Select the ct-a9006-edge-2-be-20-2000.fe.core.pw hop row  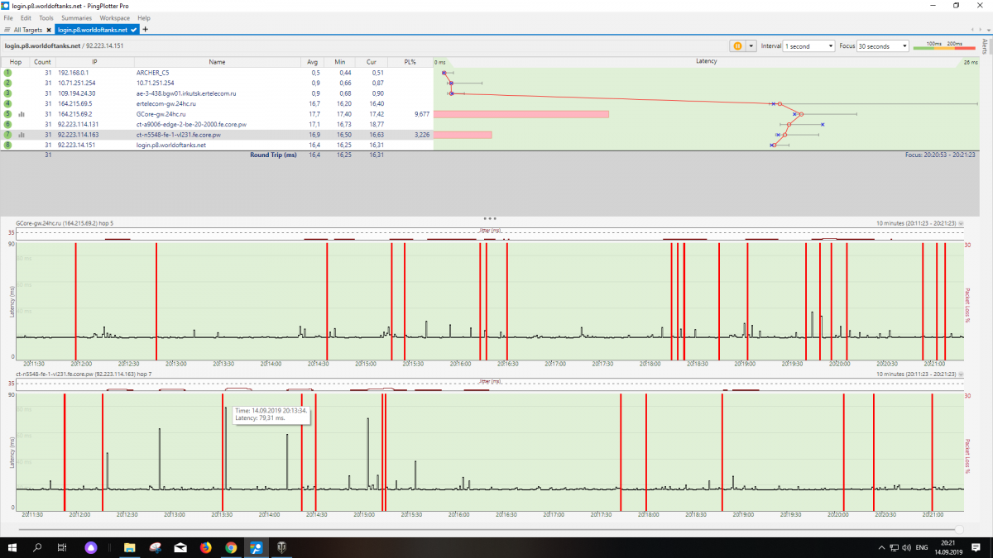point(217,124)
